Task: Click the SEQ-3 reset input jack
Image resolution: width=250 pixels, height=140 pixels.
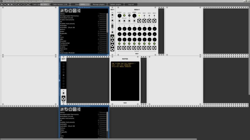Action: click(x=129, y=21)
